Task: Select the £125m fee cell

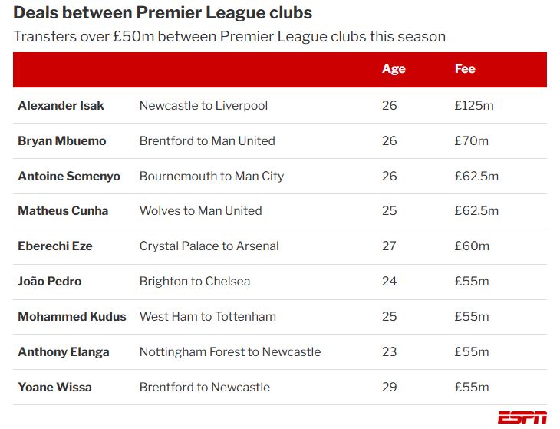Action: pyautogui.click(x=474, y=106)
